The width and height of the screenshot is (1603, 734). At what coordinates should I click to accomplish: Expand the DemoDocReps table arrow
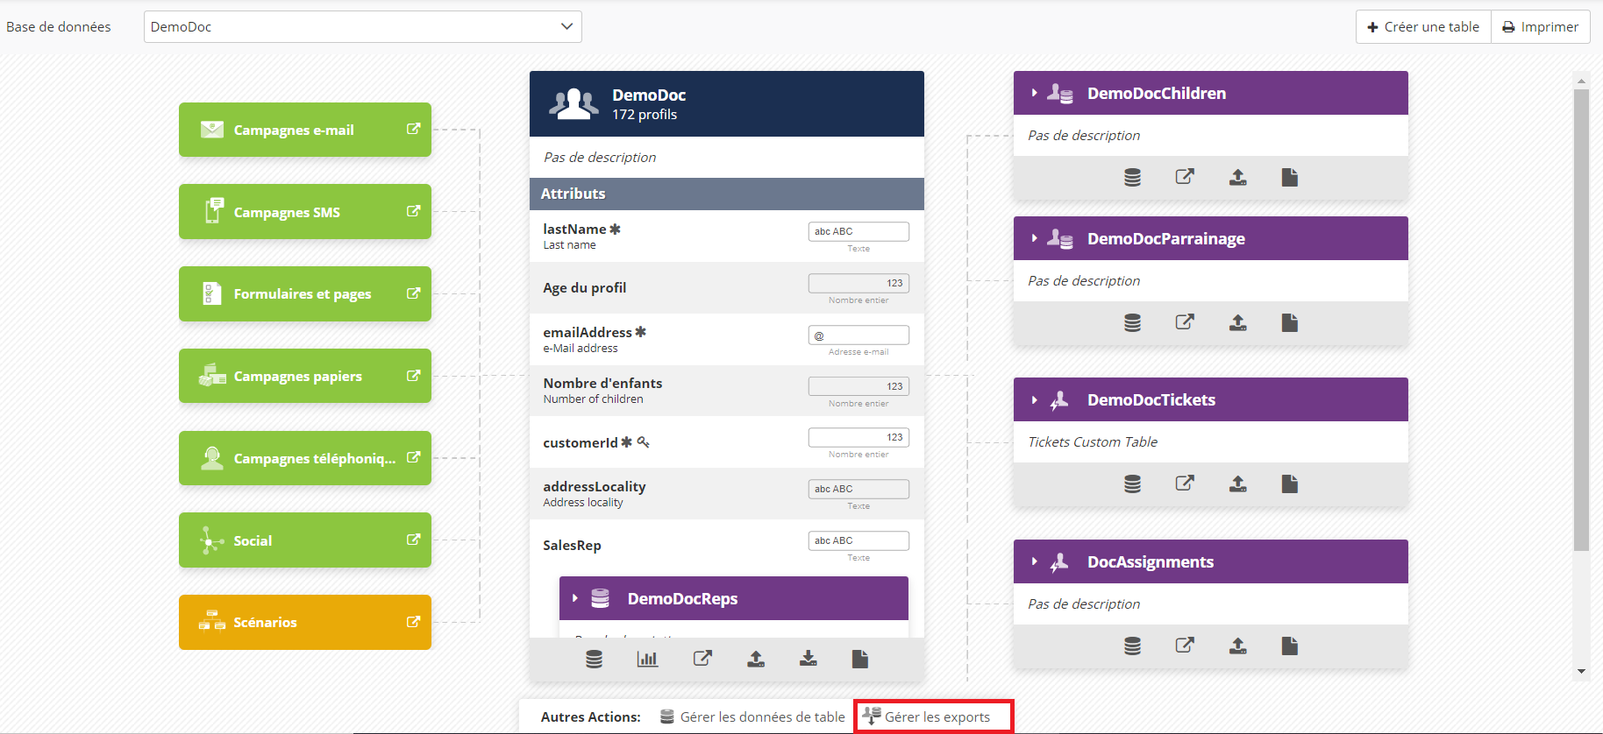pyautogui.click(x=575, y=598)
